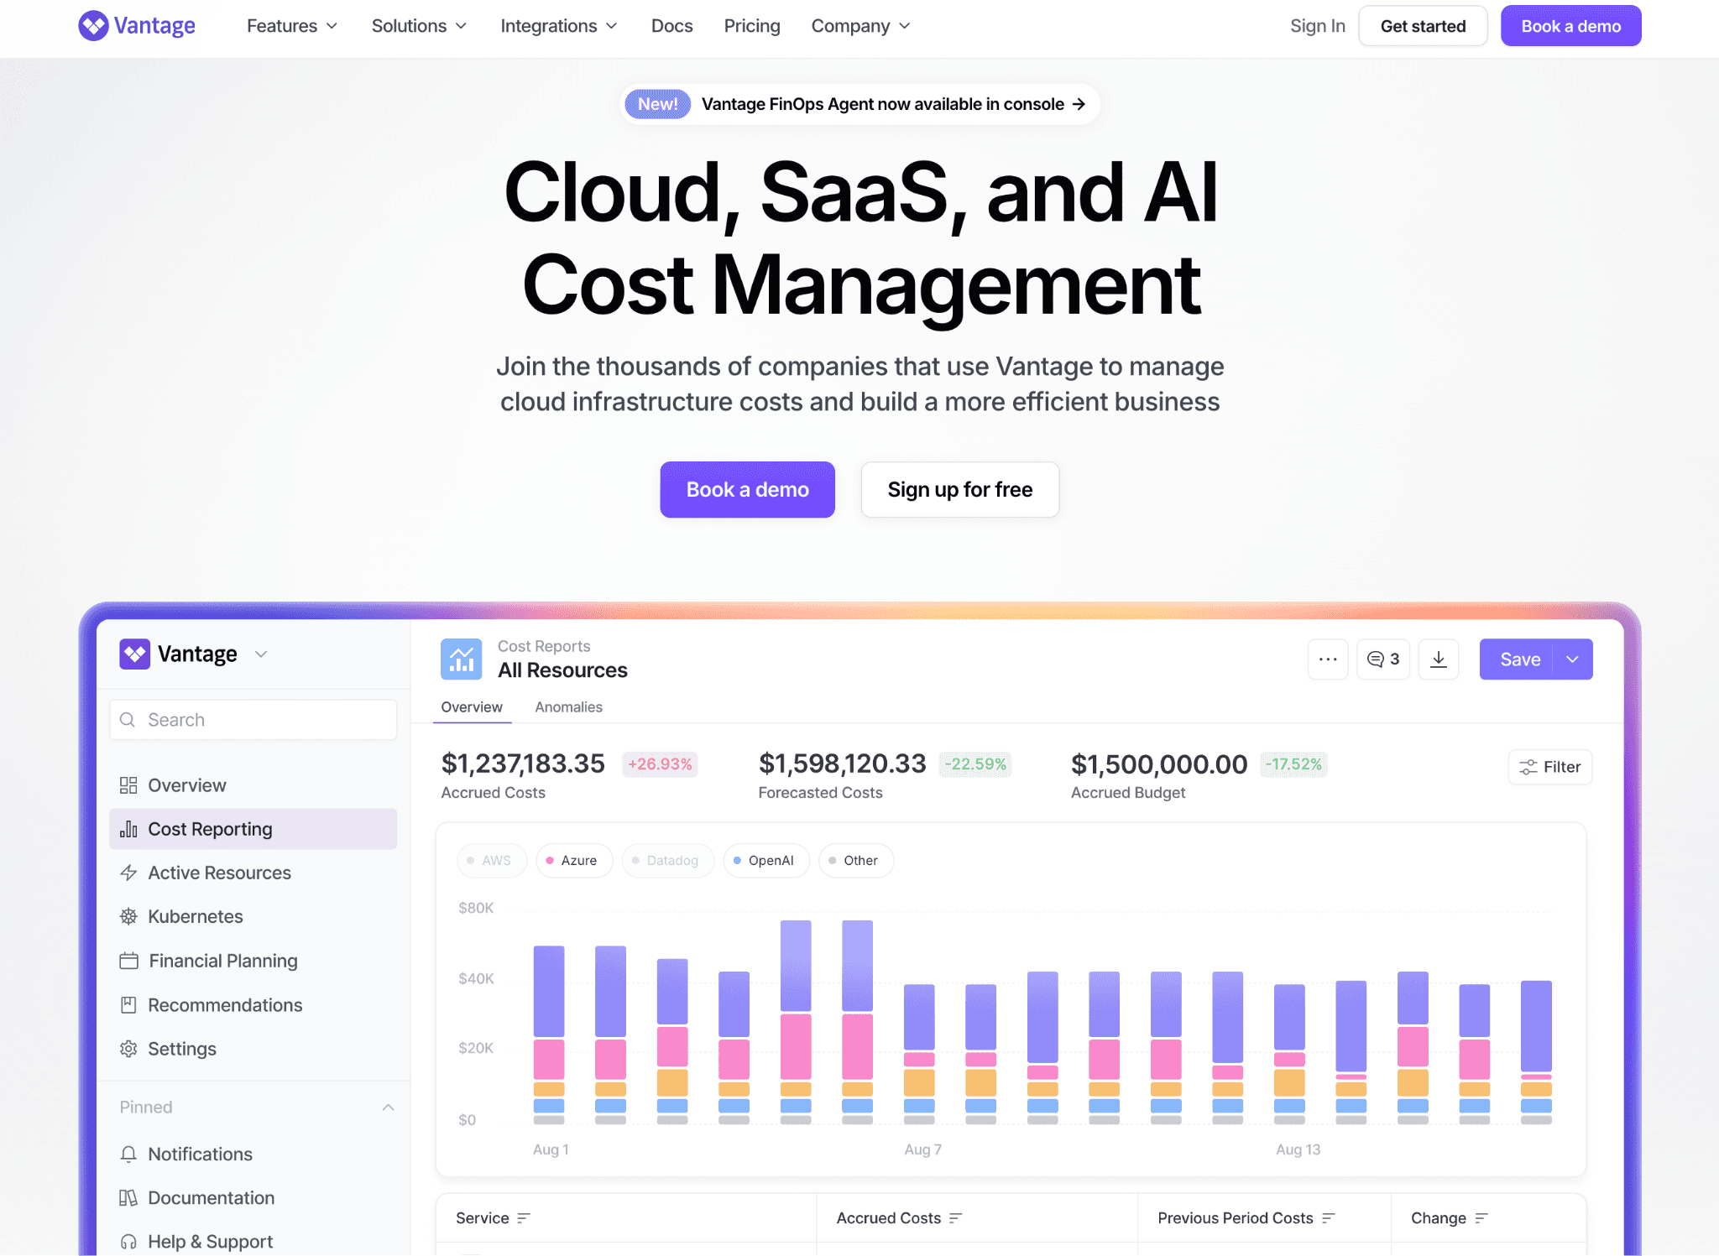Click the magnifier icon in the Search box
1719x1256 pixels.
pyautogui.click(x=128, y=720)
